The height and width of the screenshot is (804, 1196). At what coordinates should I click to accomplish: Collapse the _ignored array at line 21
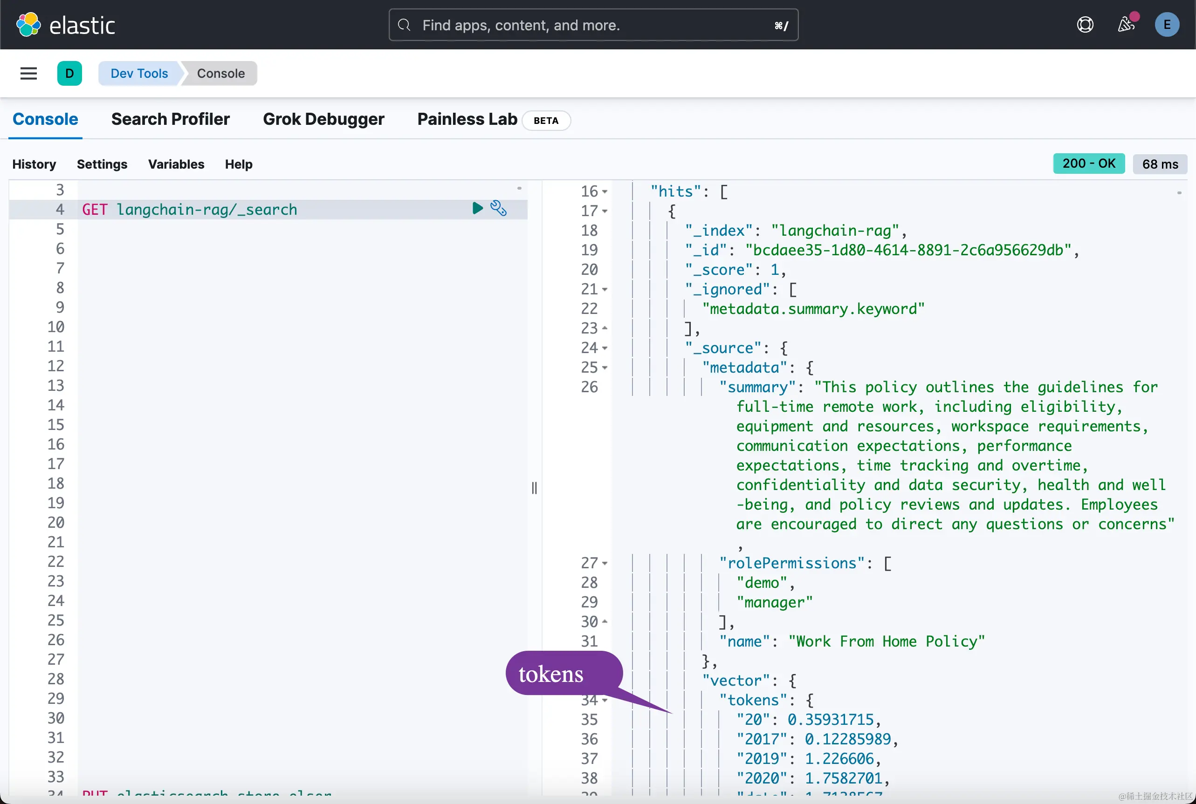tap(605, 290)
